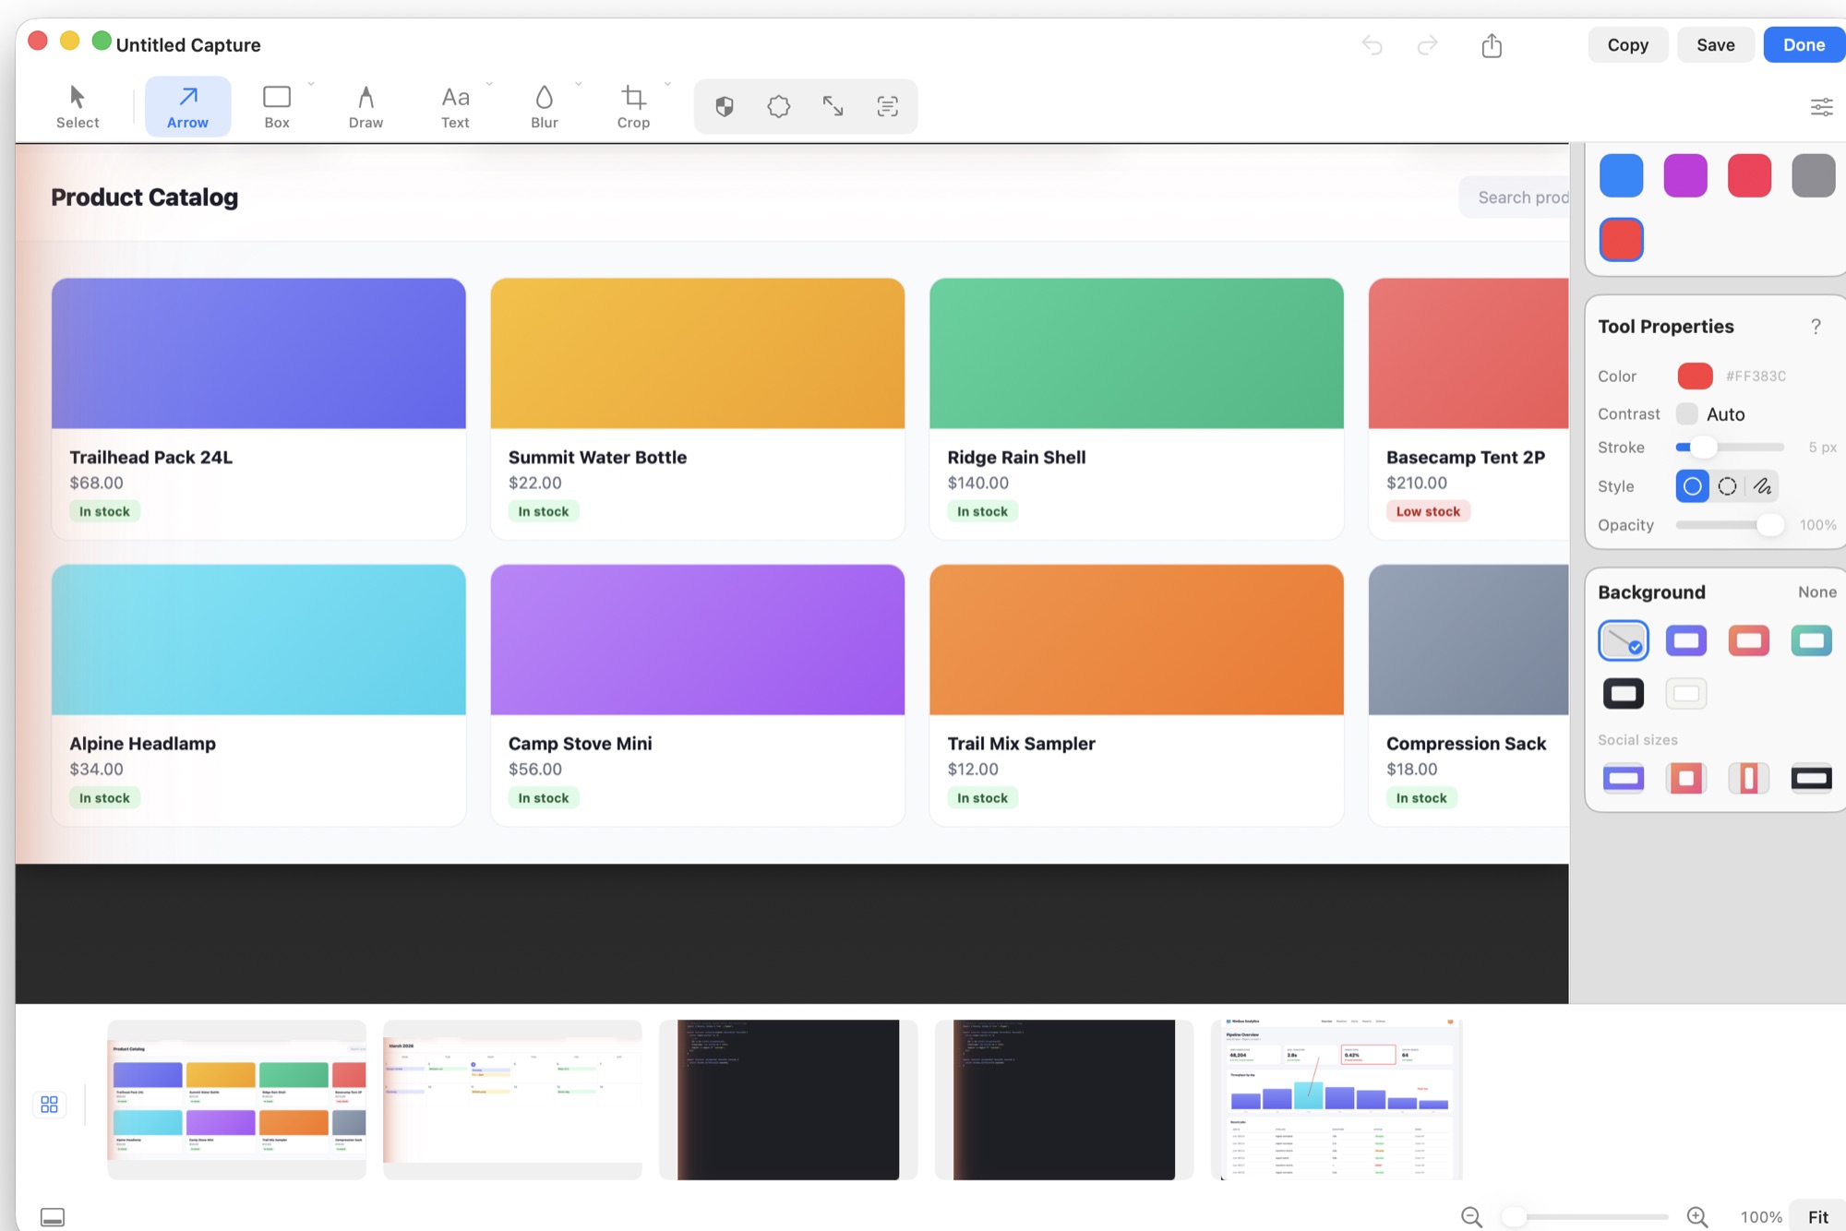Open the calendar capture thumbnail
The image size is (1846, 1231).
[512, 1099]
